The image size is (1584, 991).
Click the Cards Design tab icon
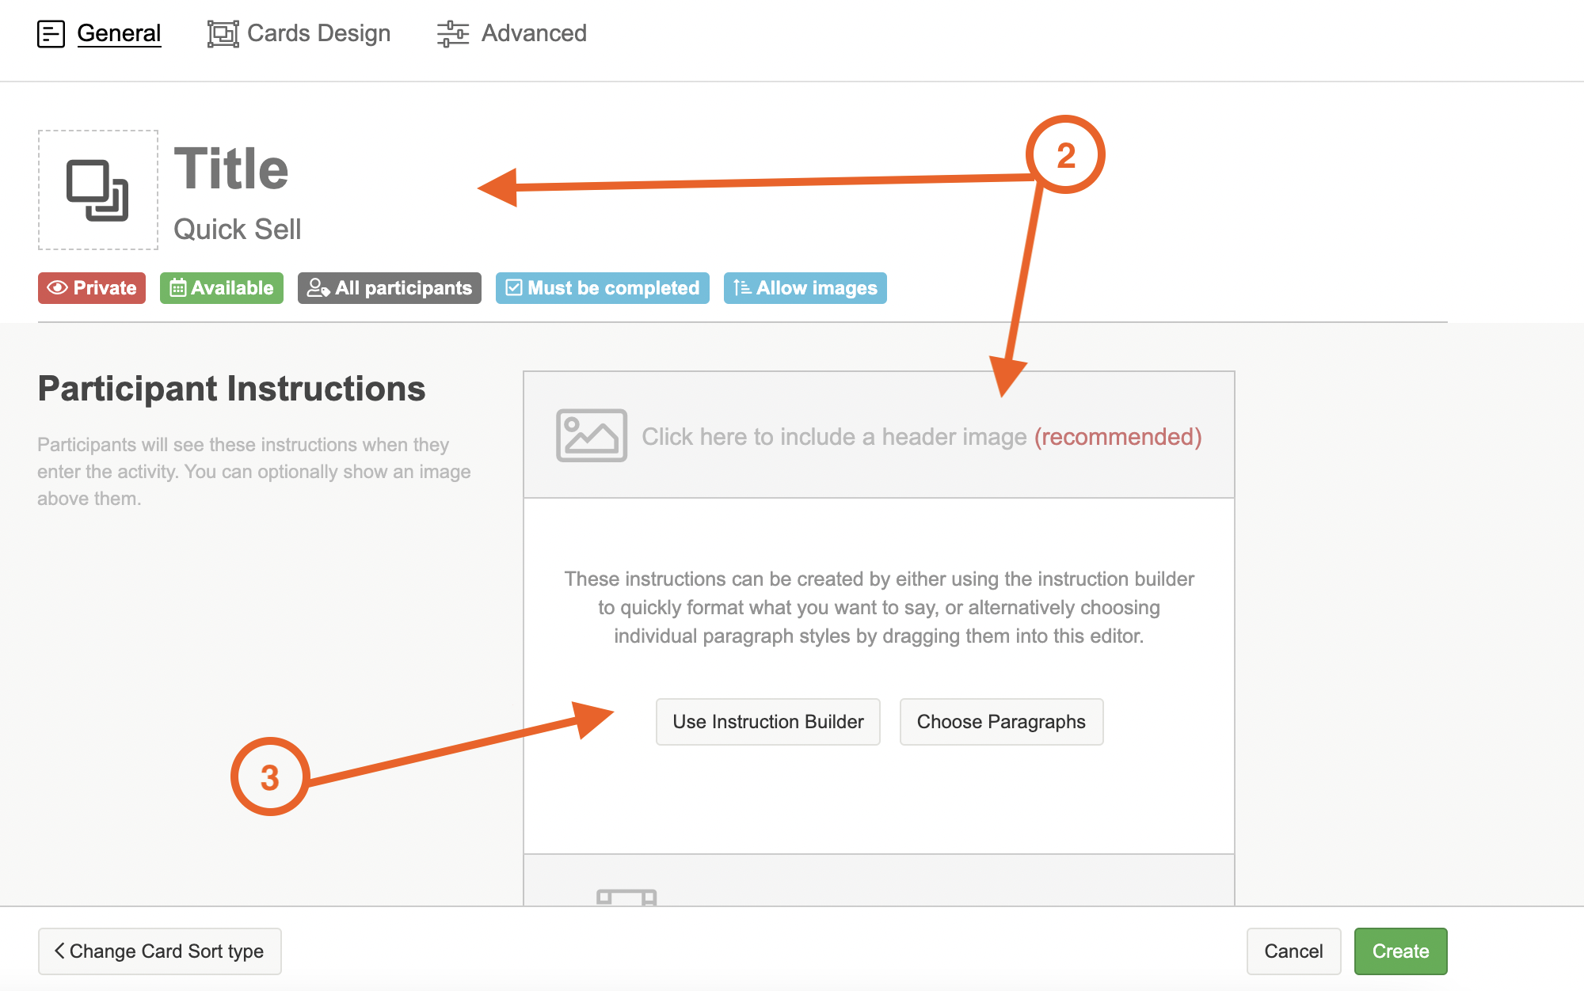223,34
